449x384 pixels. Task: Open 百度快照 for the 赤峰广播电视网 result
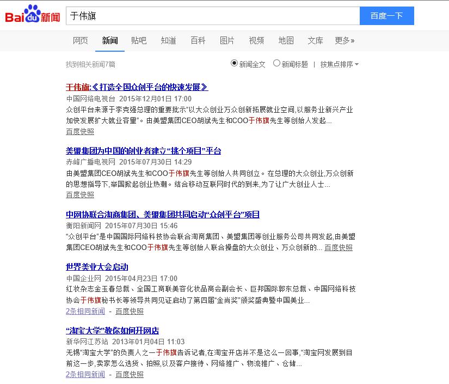click(80, 195)
